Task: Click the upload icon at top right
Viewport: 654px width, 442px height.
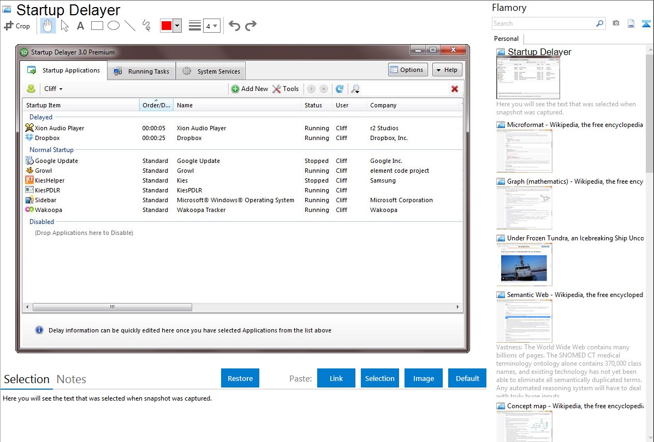Action: 646,23
